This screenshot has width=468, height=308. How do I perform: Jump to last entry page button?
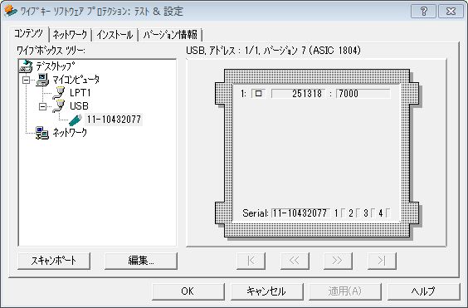pos(382,261)
